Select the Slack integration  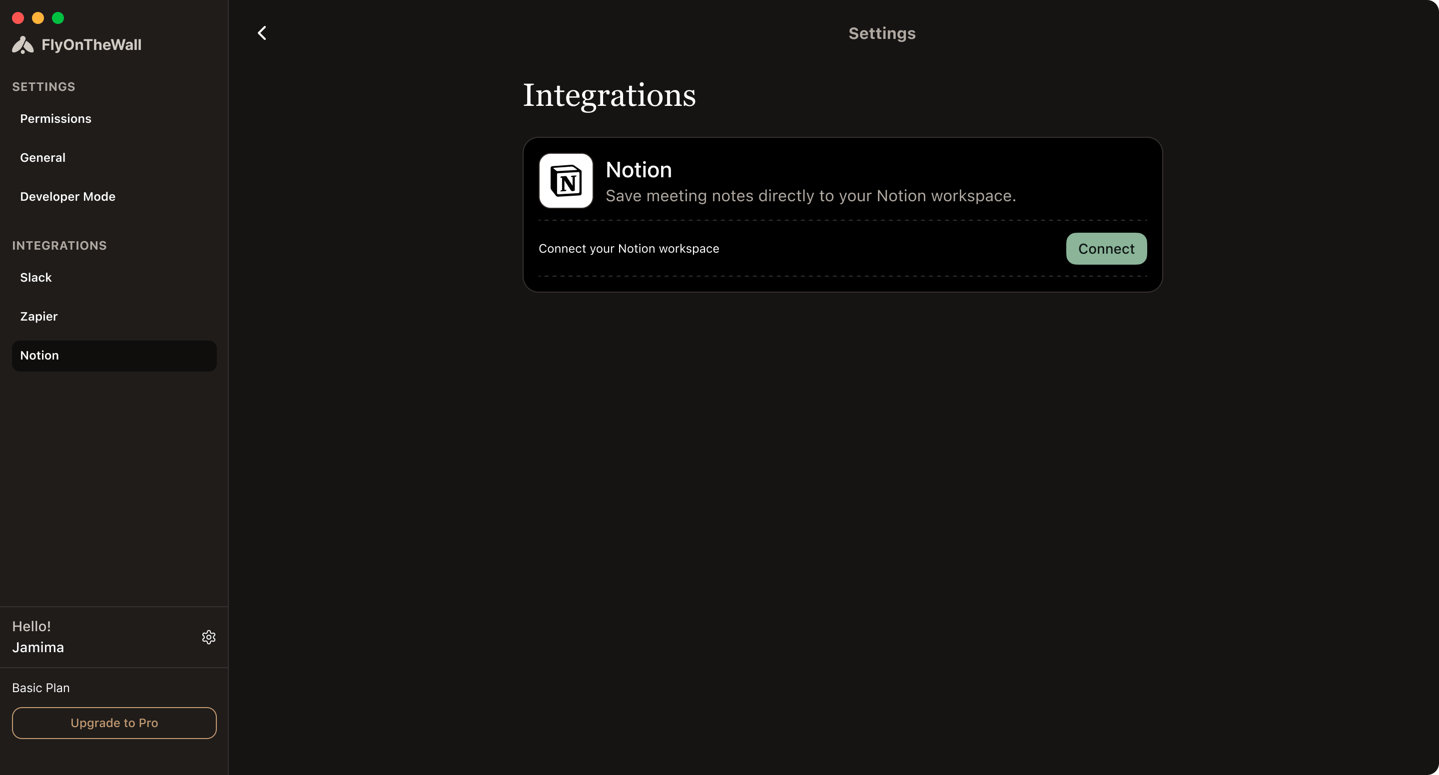(x=114, y=278)
